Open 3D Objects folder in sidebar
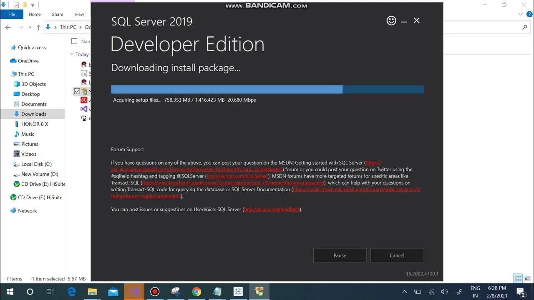Screen dimensions: 534x300 click(x=30, y=84)
